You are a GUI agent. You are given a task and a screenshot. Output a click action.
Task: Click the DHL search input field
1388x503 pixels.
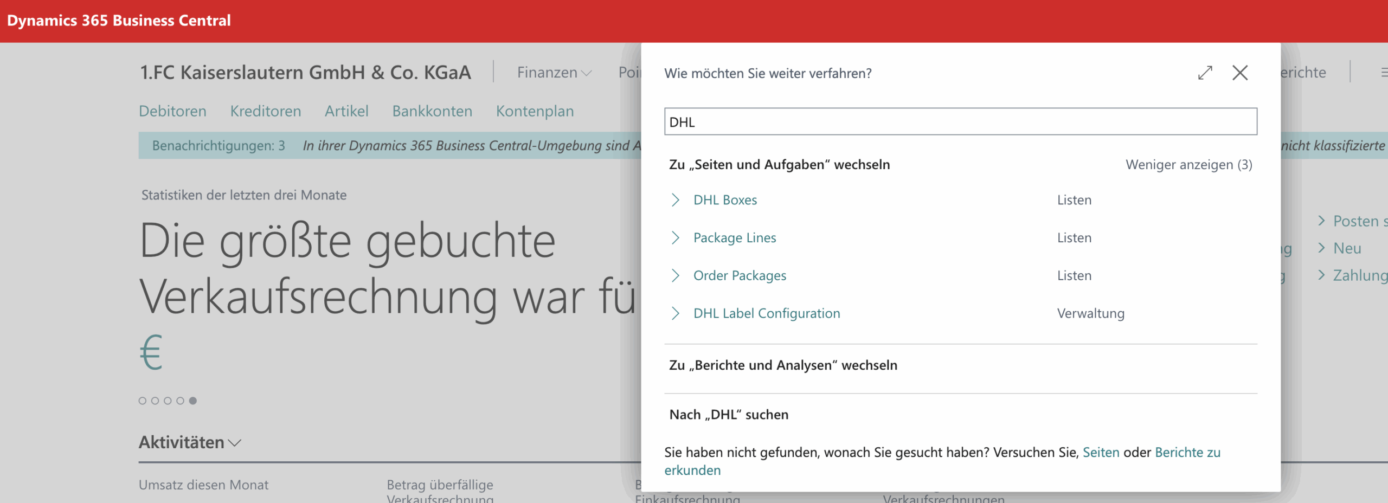point(961,121)
